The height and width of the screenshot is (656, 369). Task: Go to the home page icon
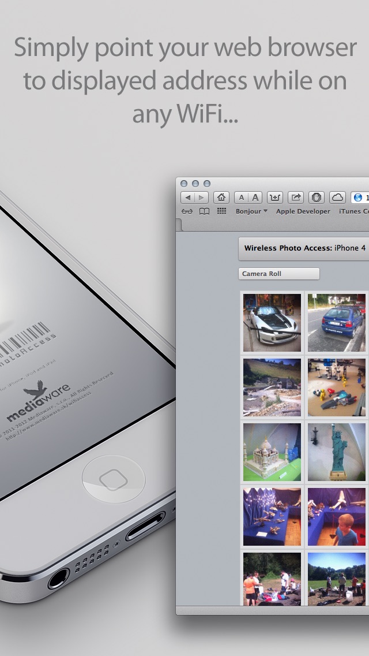pos(221,197)
